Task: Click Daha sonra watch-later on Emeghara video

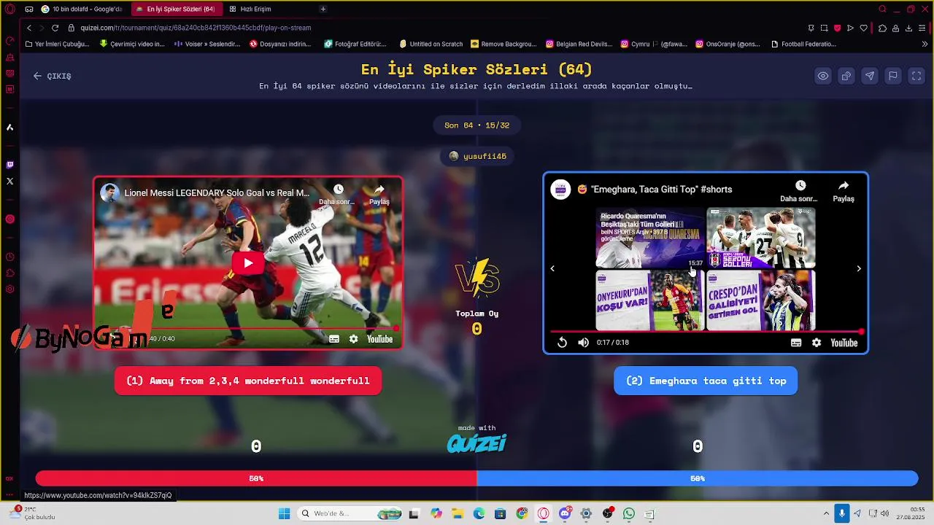Action: 799,191
